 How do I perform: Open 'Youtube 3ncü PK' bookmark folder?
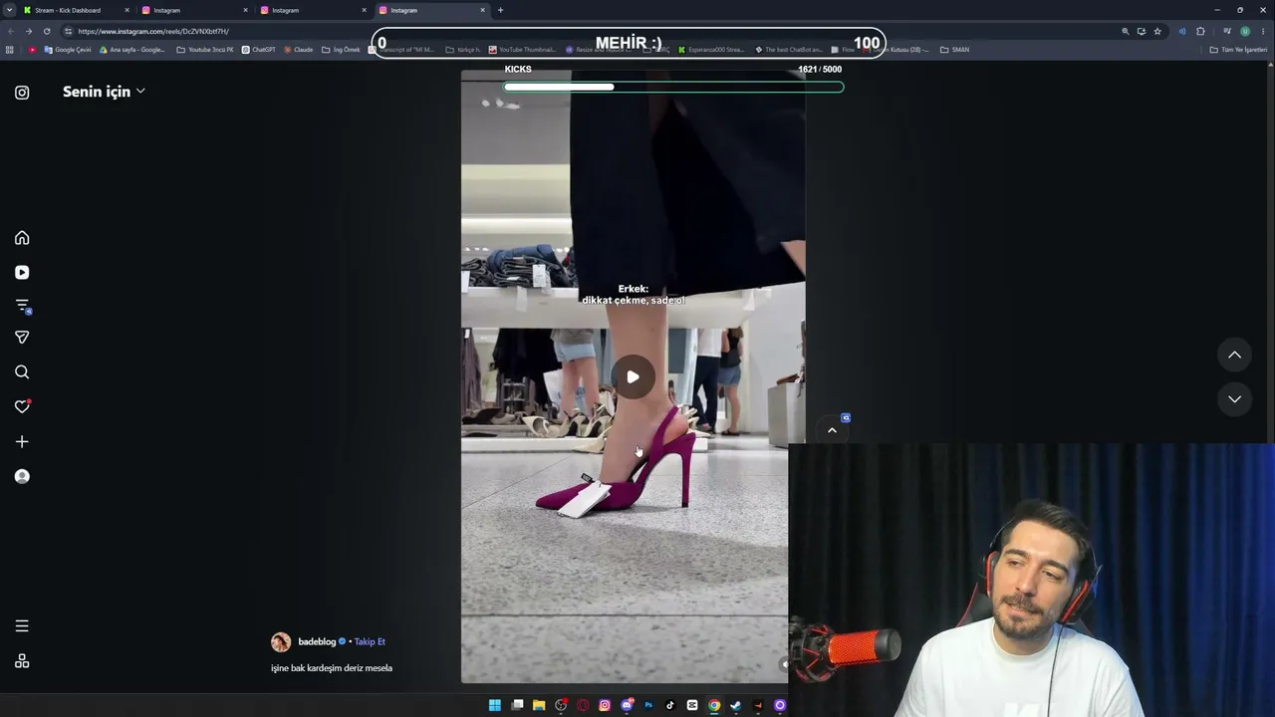pos(205,50)
